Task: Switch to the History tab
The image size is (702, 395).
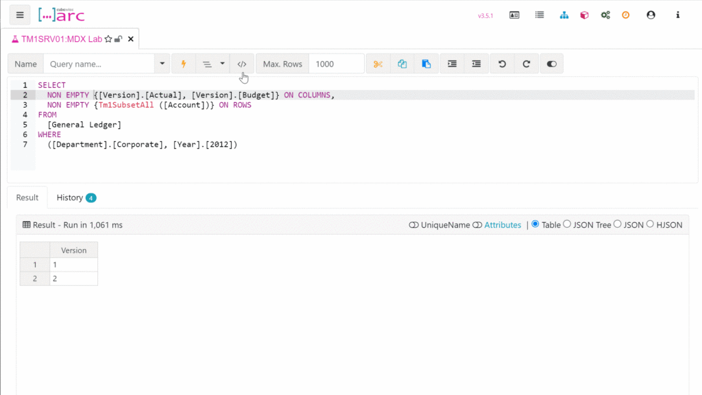Action: [75, 197]
